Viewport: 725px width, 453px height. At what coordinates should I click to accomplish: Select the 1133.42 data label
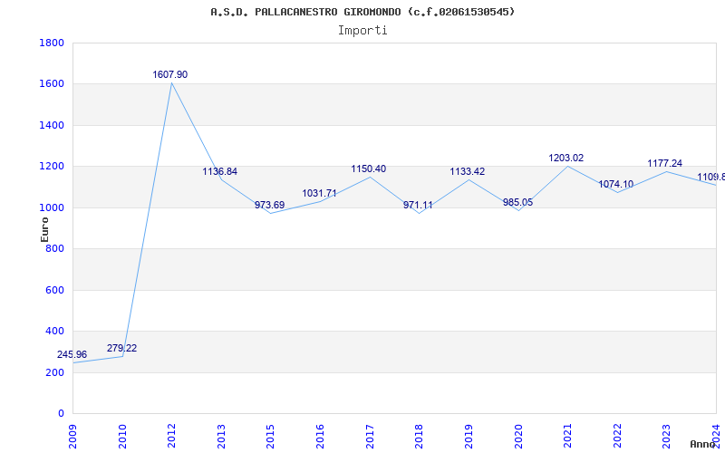(468, 171)
